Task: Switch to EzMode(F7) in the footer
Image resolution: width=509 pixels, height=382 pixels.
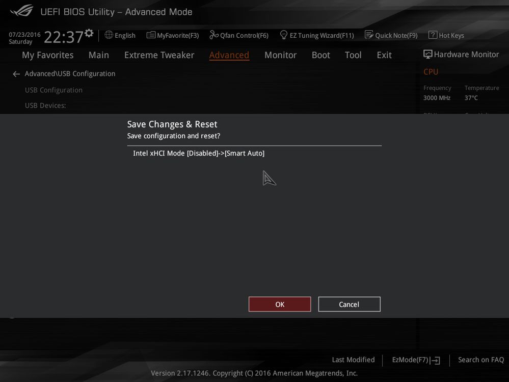Action: (x=410, y=360)
